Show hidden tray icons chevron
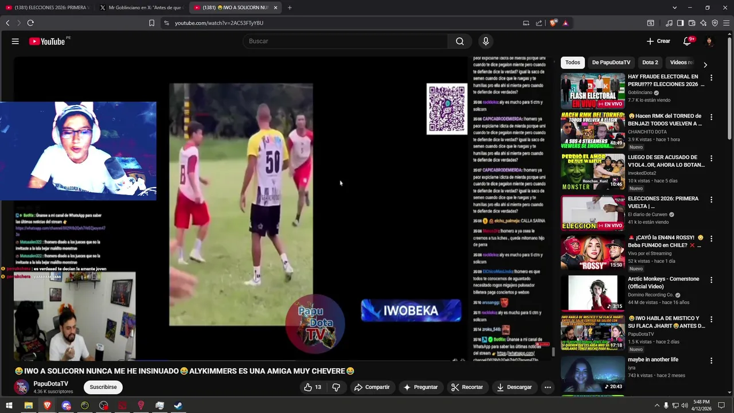734x413 pixels. pyautogui.click(x=657, y=406)
